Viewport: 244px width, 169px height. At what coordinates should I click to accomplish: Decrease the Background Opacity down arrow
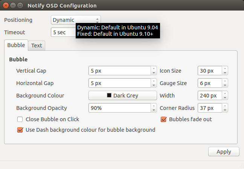coord(154,110)
